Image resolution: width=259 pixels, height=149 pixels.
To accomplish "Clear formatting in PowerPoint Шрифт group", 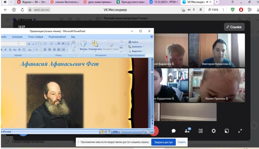I will 38,44.
